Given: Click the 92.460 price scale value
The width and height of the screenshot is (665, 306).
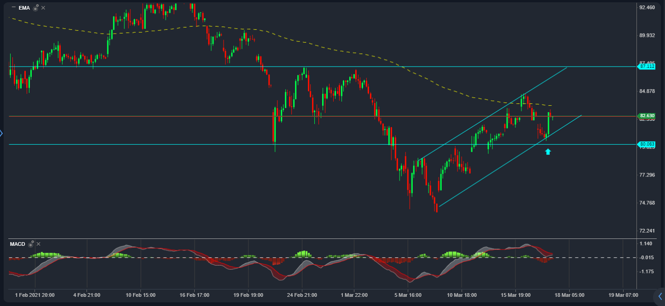Looking at the screenshot, I should [x=647, y=8].
